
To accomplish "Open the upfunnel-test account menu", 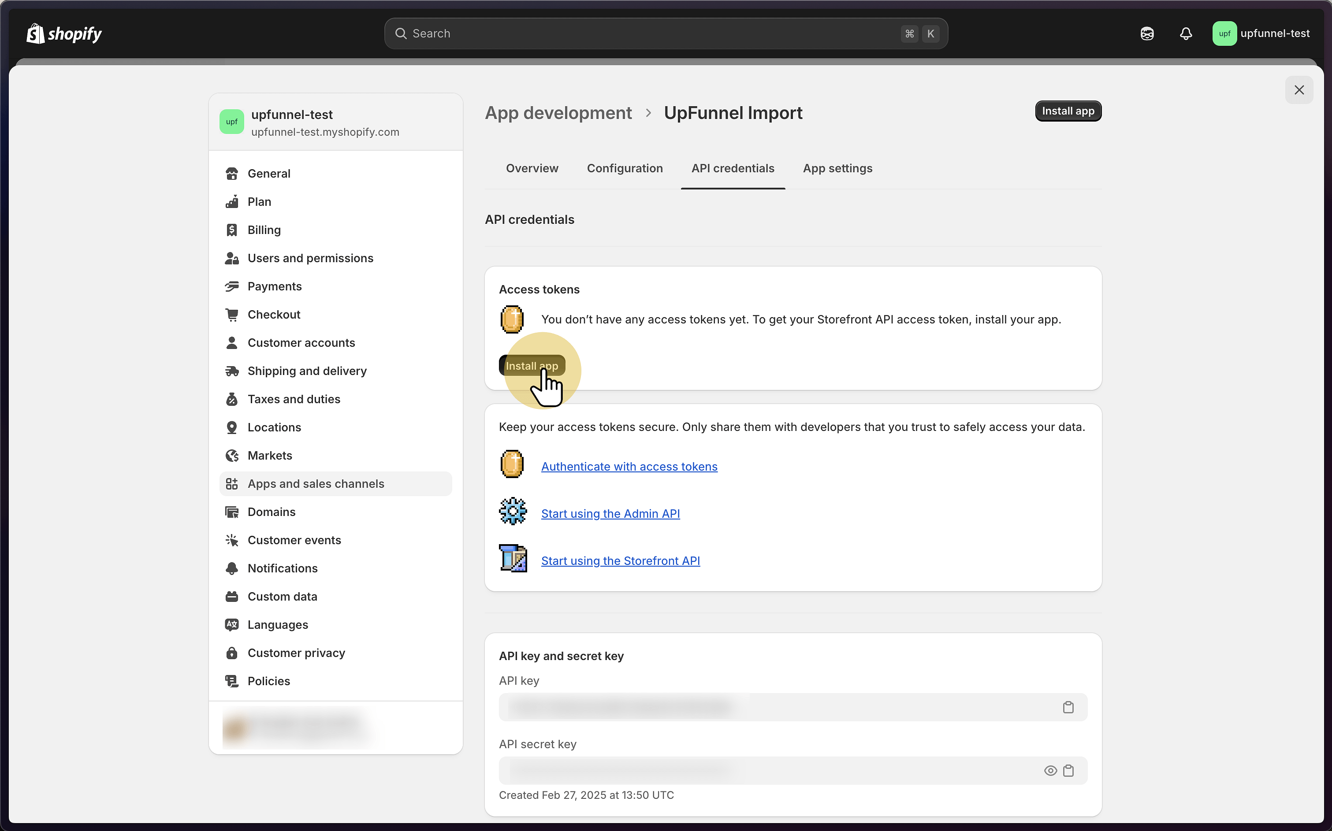I will [x=1261, y=33].
